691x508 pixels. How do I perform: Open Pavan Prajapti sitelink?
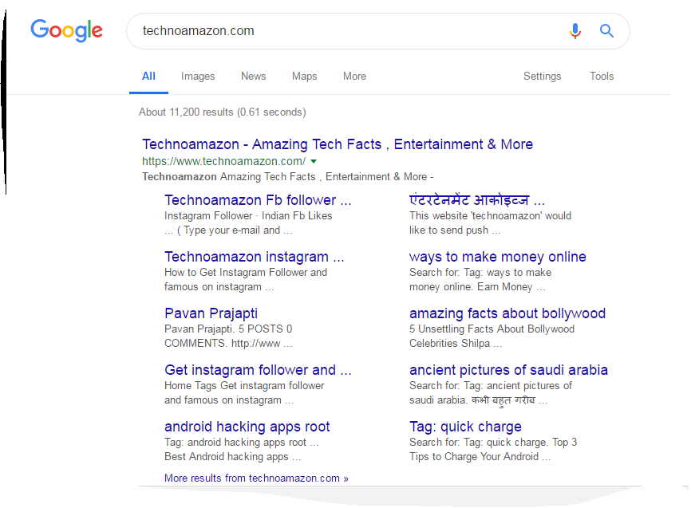point(211,313)
